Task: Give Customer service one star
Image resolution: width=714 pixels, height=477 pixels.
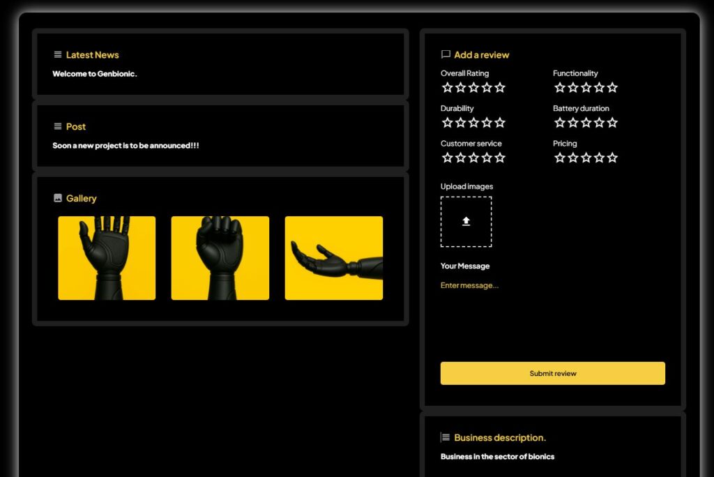Action: point(447,158)
